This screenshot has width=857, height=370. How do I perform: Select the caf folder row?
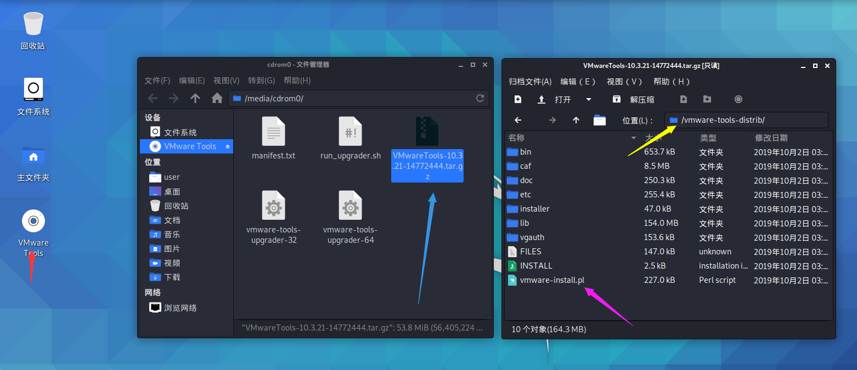click(668, 166)
